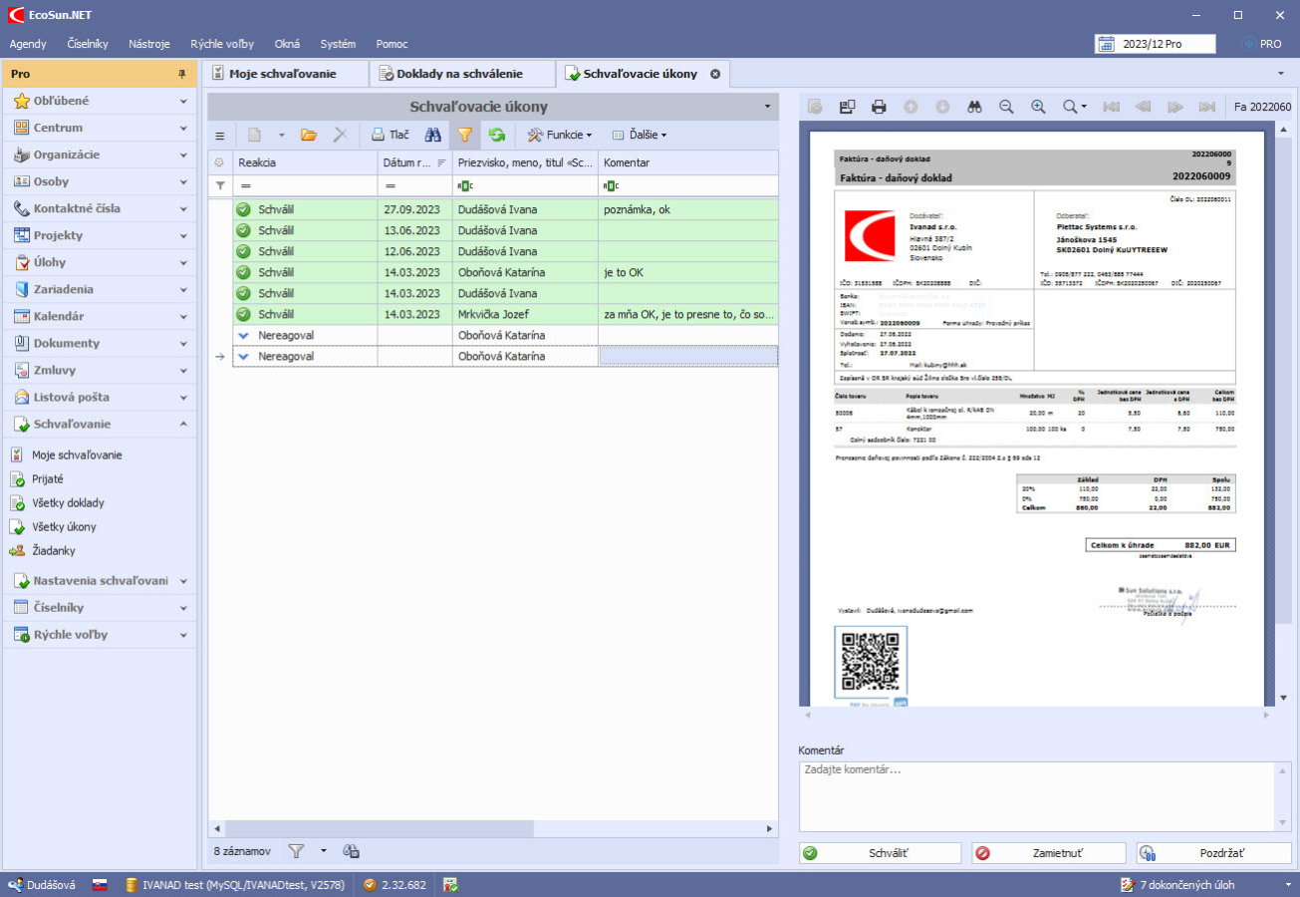
Task: Toggle the pin on the Pro sidebar panel
Action: [181, 74]
